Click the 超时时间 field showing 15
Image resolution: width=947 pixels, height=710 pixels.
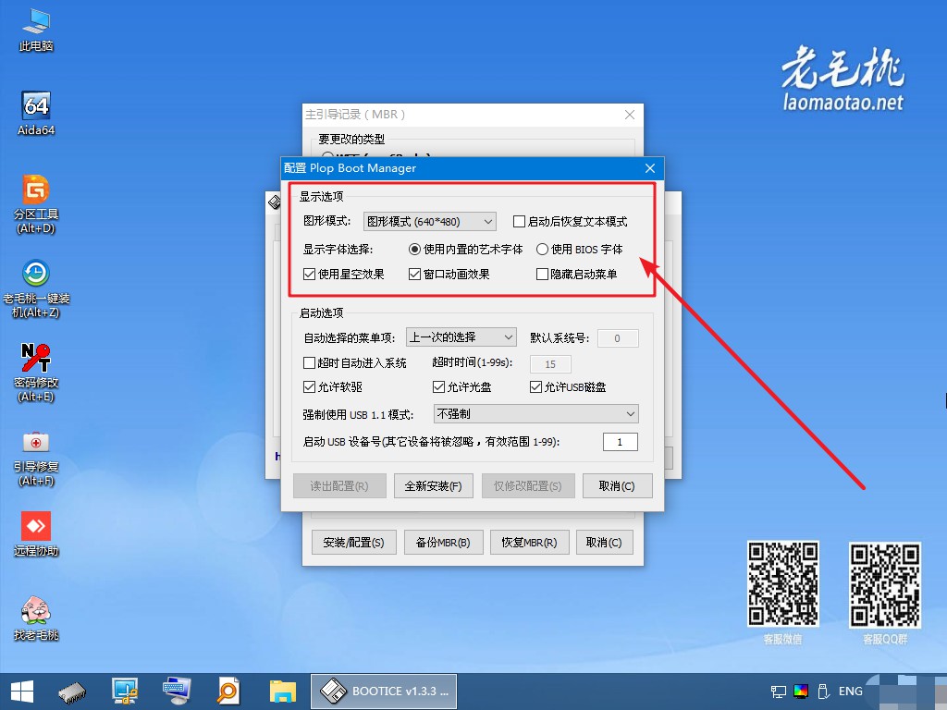[x=550, y=364]
